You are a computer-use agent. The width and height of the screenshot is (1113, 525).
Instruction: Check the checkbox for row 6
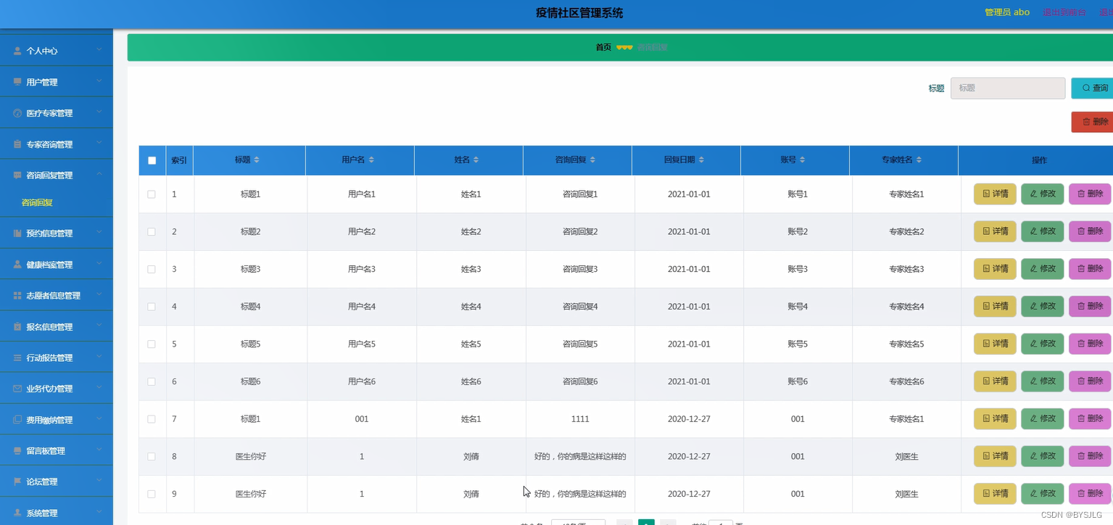click(x=152, y=381)
